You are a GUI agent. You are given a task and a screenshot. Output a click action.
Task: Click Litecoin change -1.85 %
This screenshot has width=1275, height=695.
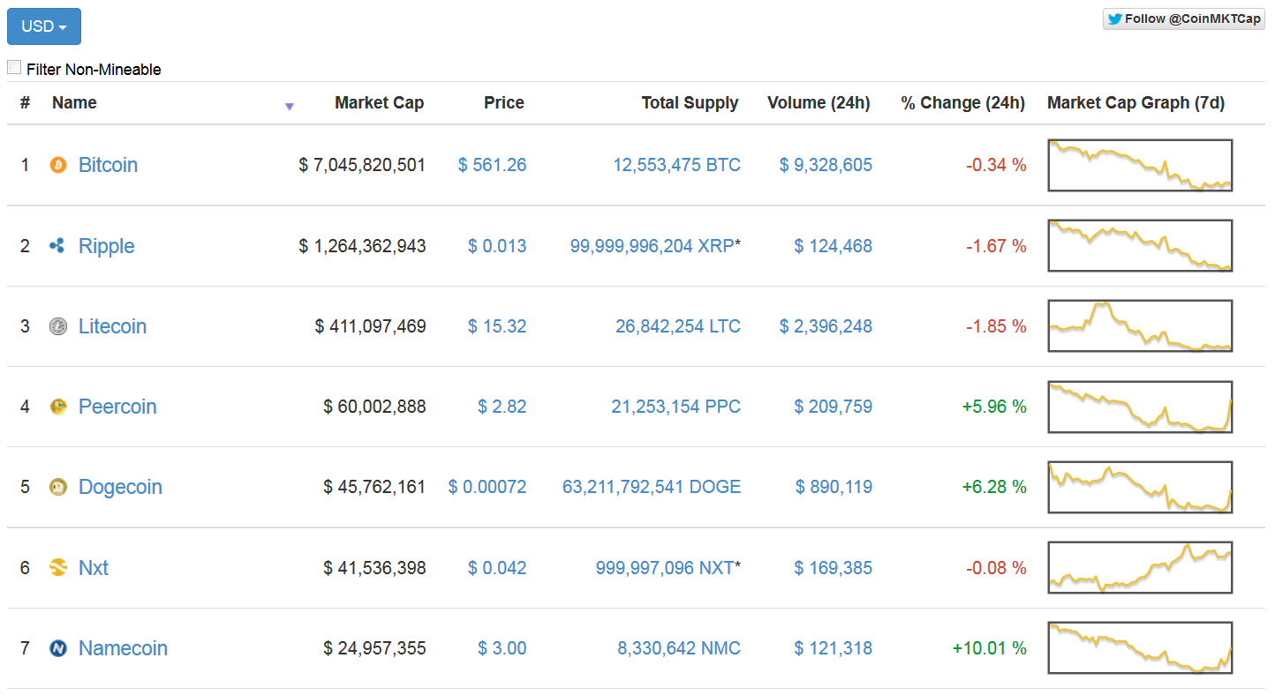pyautogui.click(x=996, y=326)
